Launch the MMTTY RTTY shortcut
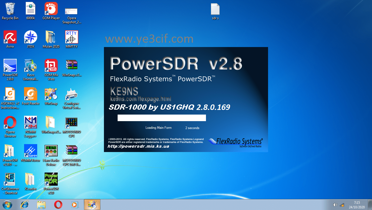Image resolution: width=372 pixels, height=210 pixels. (72, 39)
